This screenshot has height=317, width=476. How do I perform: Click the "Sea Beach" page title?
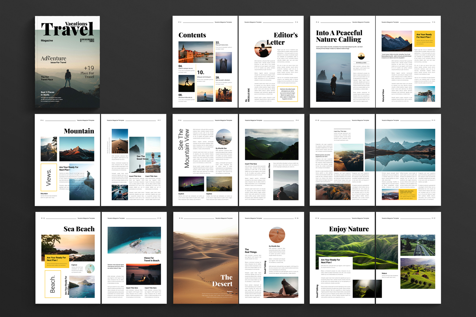79,229
